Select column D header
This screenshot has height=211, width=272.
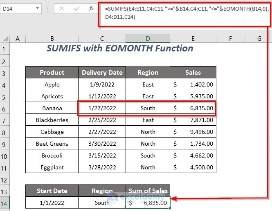[148, 38]
